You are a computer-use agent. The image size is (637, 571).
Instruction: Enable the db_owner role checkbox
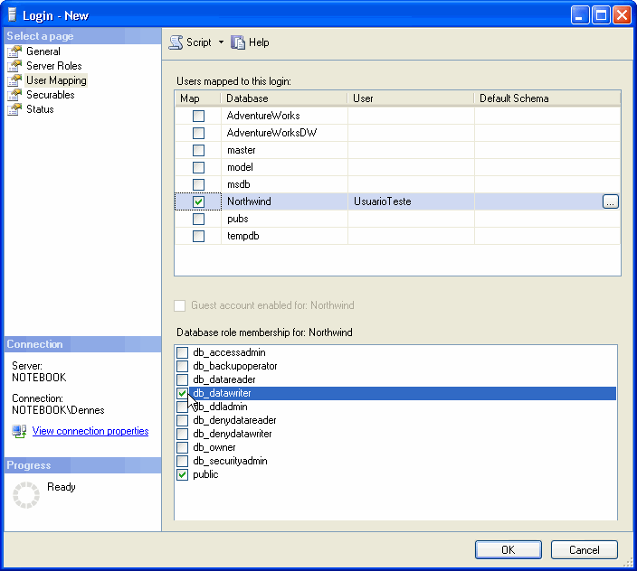point(183,447)
